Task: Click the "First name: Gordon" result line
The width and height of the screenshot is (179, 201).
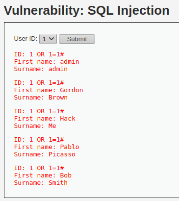Action: coord(49,90)
